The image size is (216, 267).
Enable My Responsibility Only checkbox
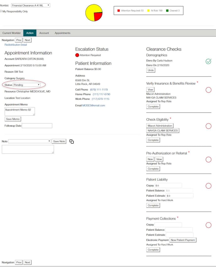click(x=1, y=11)
